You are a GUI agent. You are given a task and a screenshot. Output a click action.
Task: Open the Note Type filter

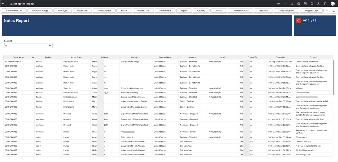pyautogui.click(x=62, y=11)
